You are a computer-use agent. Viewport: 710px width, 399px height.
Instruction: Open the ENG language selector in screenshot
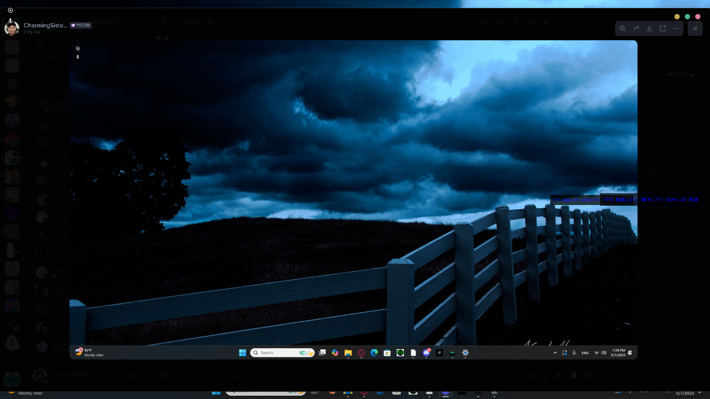[585, 353]
